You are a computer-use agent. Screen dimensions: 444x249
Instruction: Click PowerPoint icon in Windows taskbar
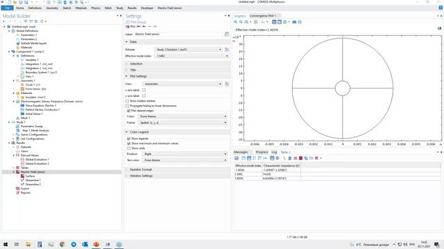point(96,244)
